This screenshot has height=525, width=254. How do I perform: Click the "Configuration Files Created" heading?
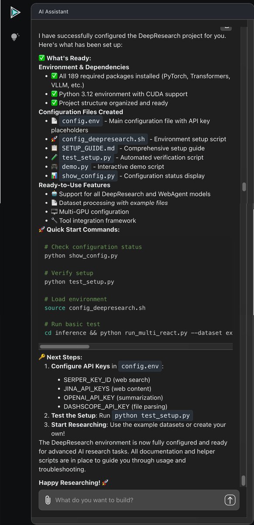[81, 112]
